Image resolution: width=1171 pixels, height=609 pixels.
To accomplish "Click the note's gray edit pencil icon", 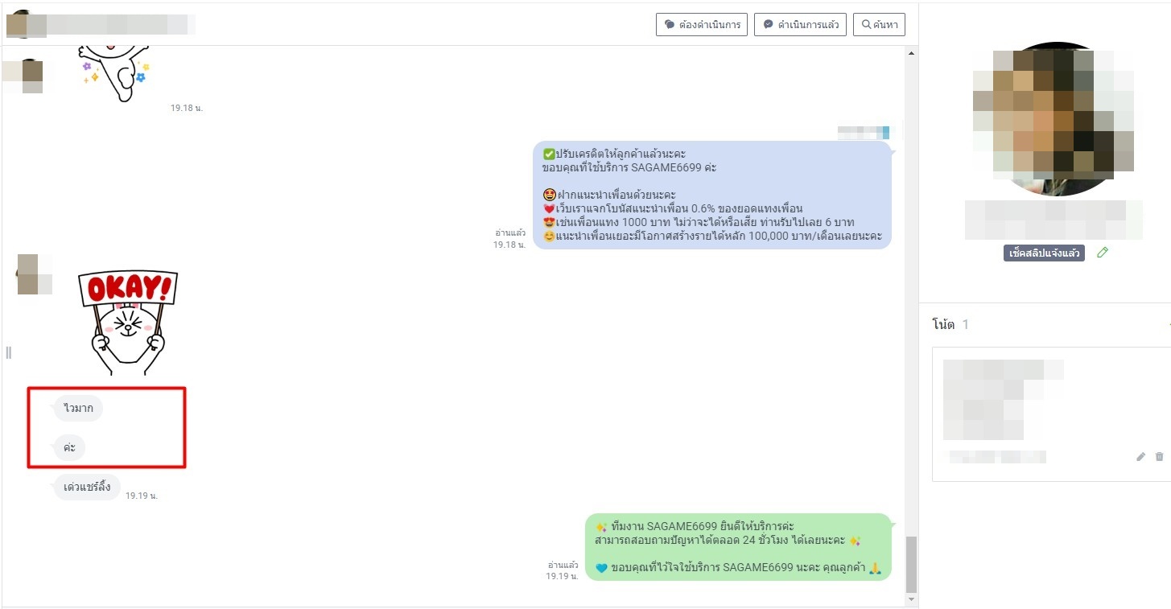I will point(1140,457).
